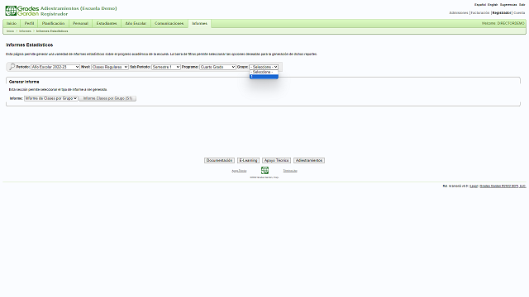Click Adiestramientos (Escuela Demo) header title

pos(79,8)
